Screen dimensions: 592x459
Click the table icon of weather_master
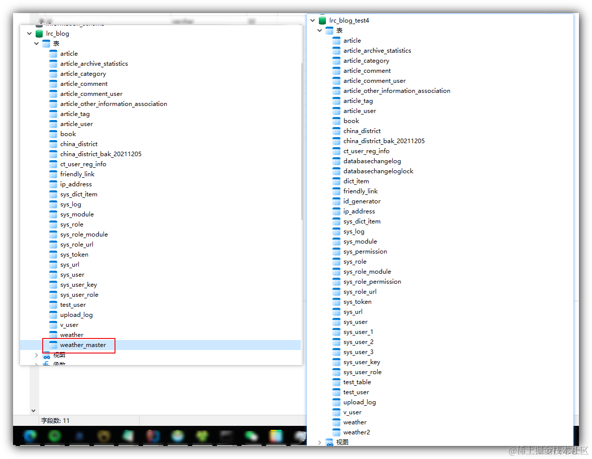tap(53, 345)
